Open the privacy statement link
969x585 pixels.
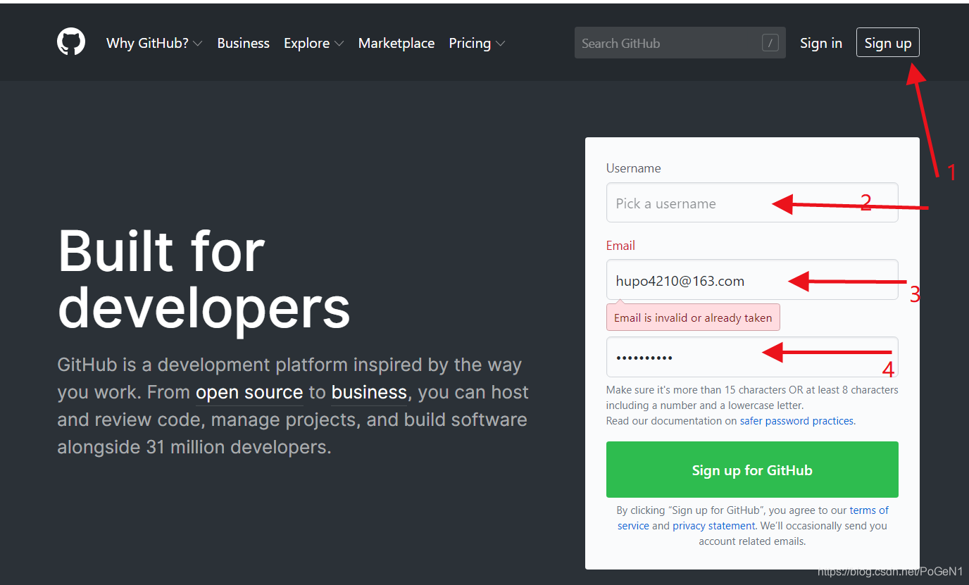(x=714, y=526)
